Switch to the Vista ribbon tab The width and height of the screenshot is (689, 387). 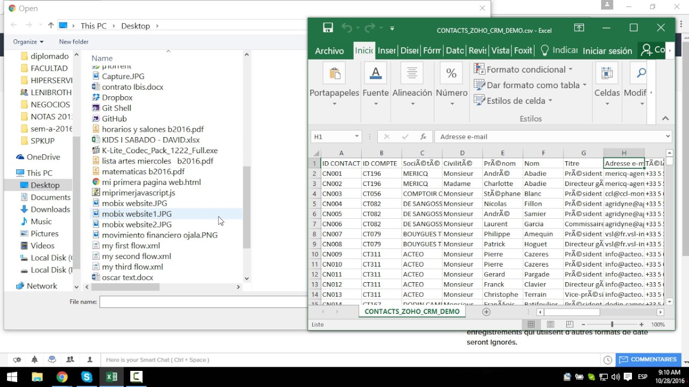point(500,50)
